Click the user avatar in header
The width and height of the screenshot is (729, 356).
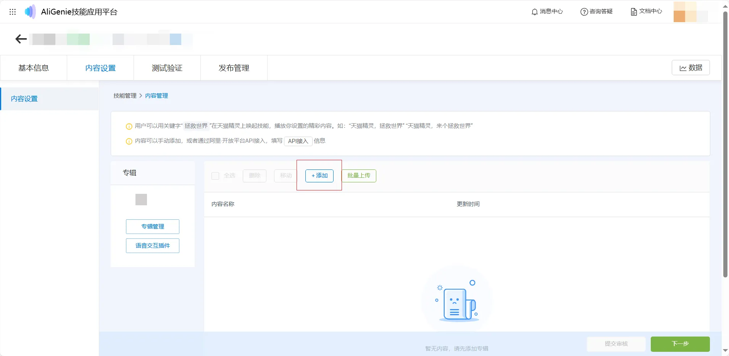[685, 12]
